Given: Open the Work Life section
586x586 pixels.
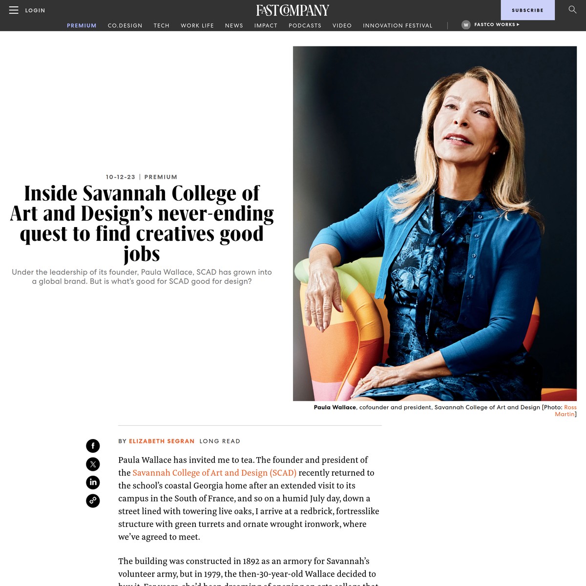Looking at the screenshot, I should [197, 25].
